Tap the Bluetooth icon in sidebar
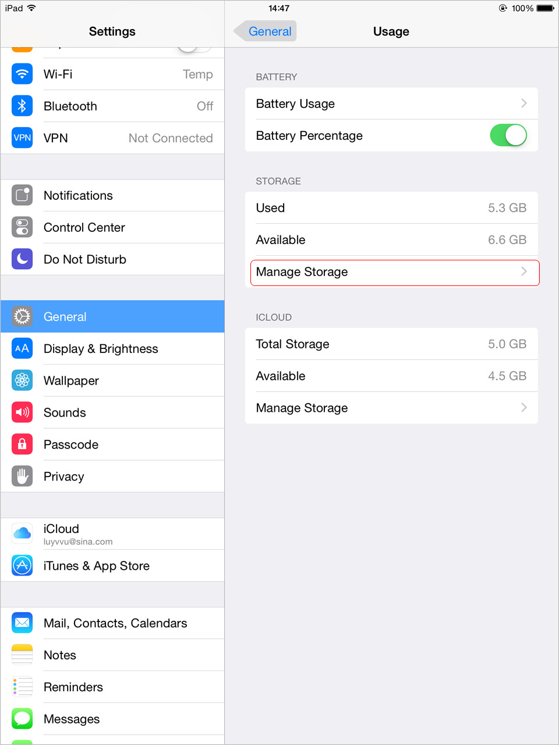This screenshot has width=559, height=745. pos(22,106)
